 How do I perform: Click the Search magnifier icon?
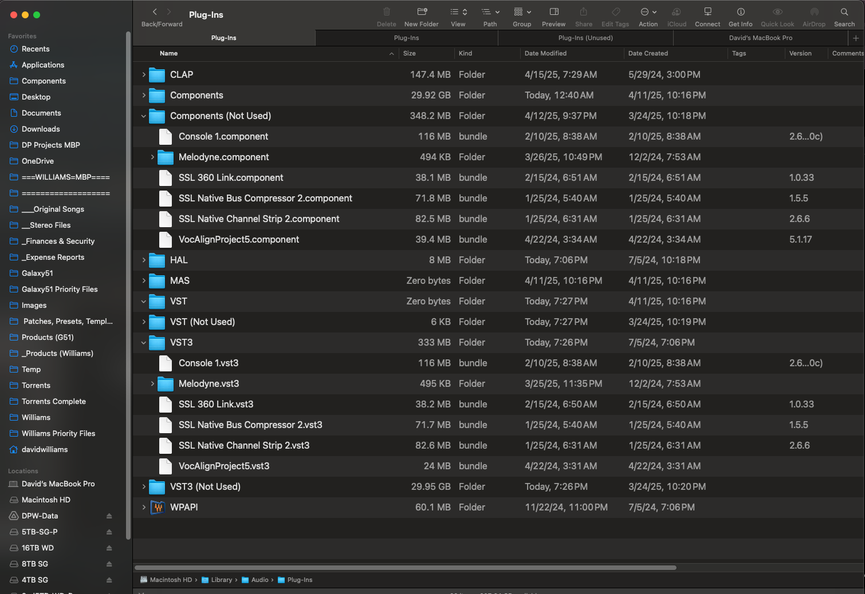[844, 12]
